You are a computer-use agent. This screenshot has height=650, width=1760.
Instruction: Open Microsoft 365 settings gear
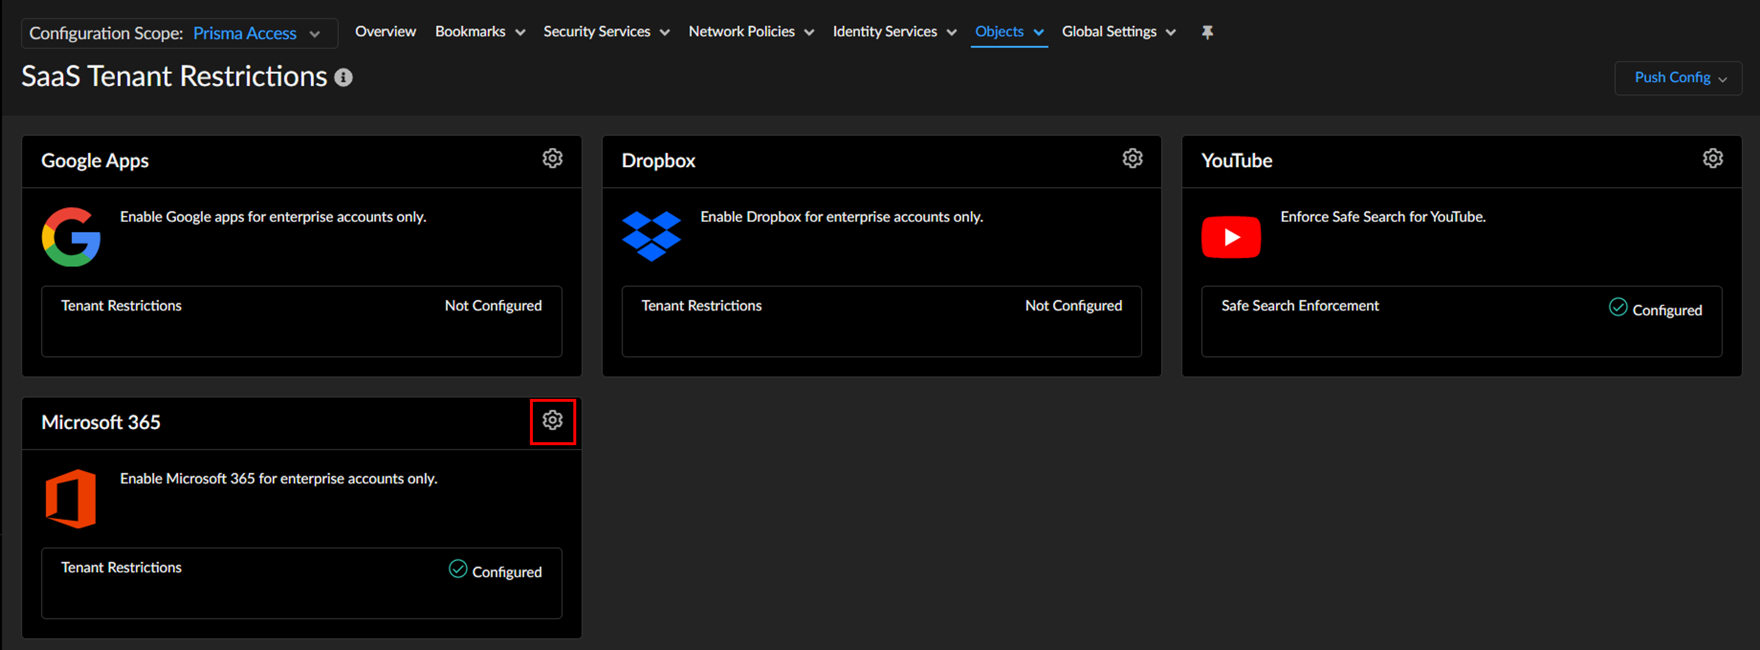(552, 420)
